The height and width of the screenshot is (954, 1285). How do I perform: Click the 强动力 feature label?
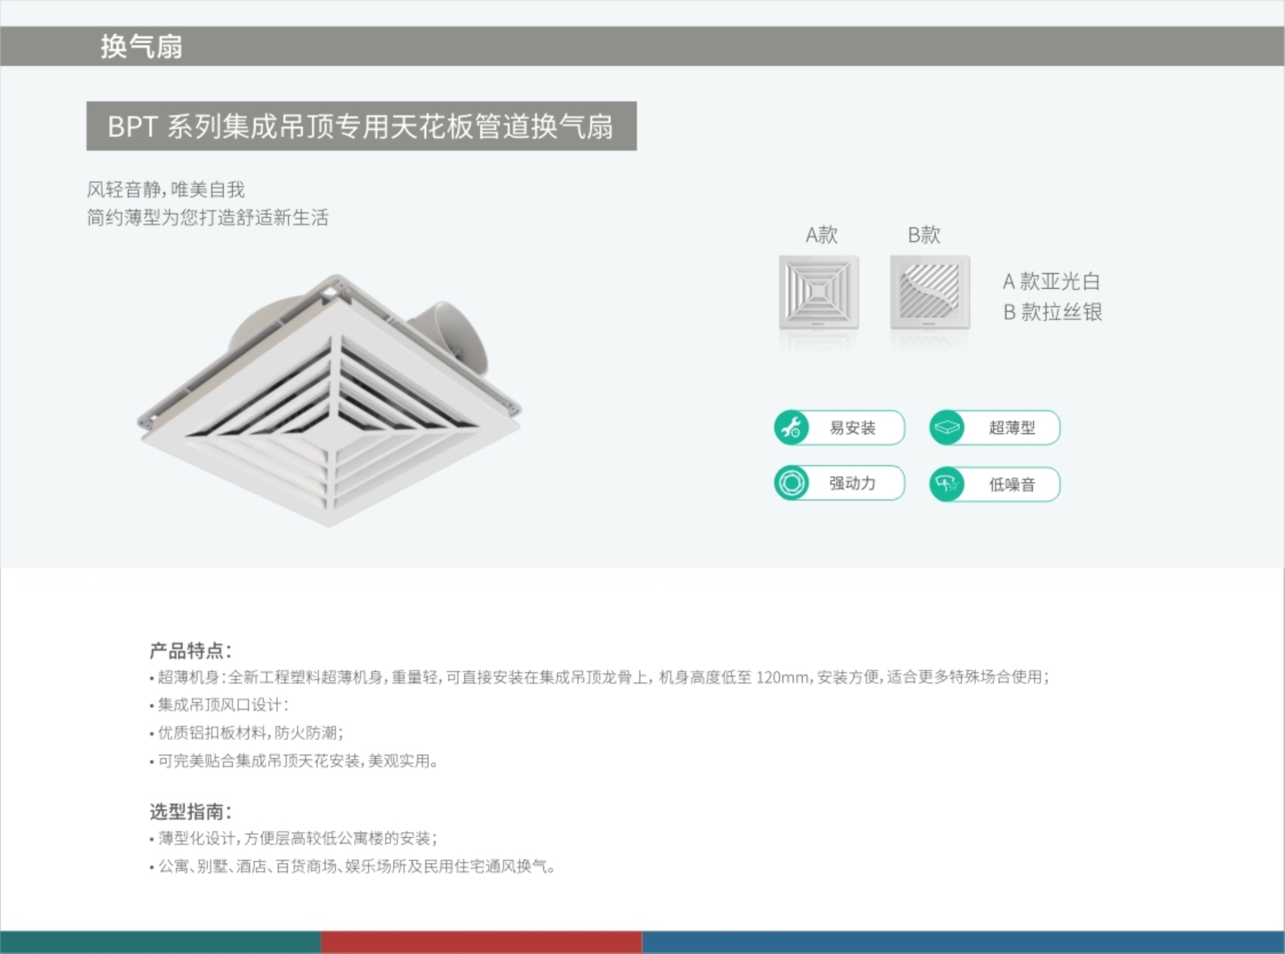(x=852, y=483)
